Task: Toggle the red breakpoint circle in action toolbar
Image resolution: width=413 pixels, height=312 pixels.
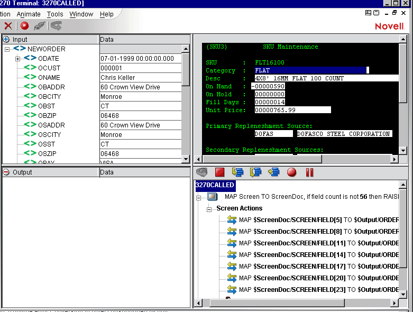Action: tap(291, 172)
